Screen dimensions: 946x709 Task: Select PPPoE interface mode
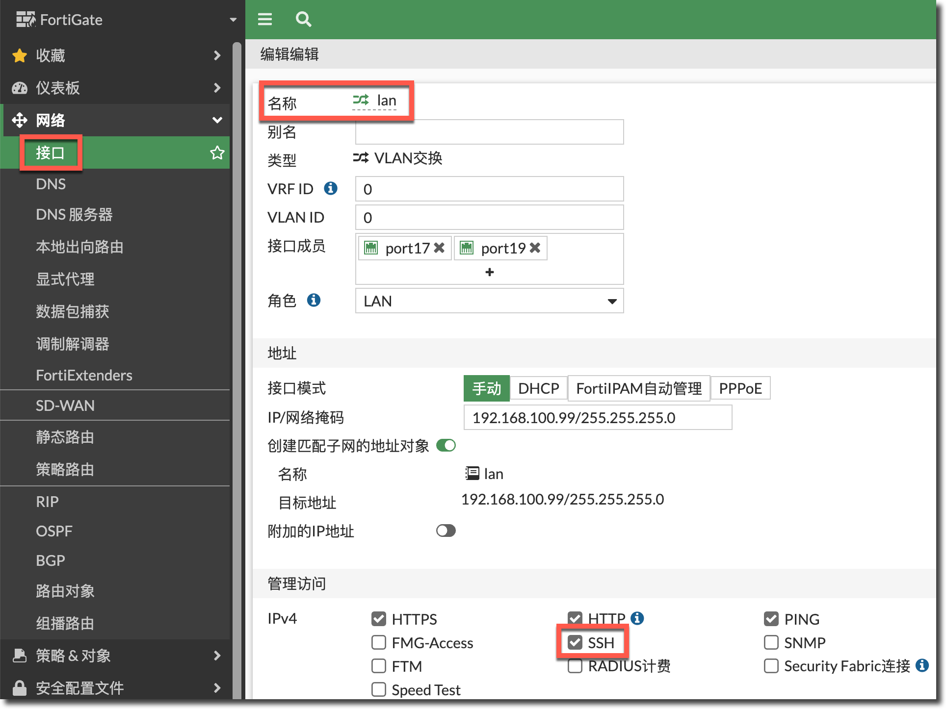pos(740,388)
